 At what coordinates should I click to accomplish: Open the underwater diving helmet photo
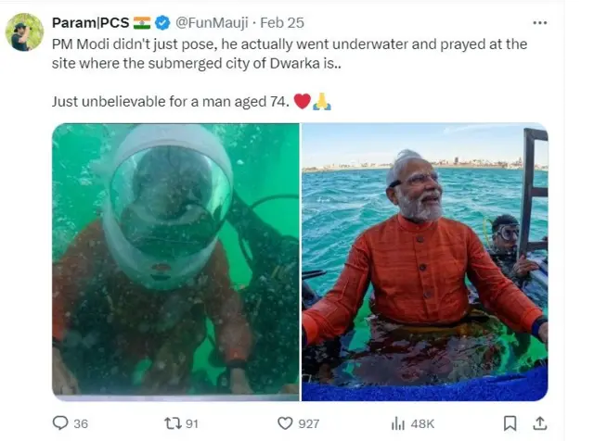[175, 262]
